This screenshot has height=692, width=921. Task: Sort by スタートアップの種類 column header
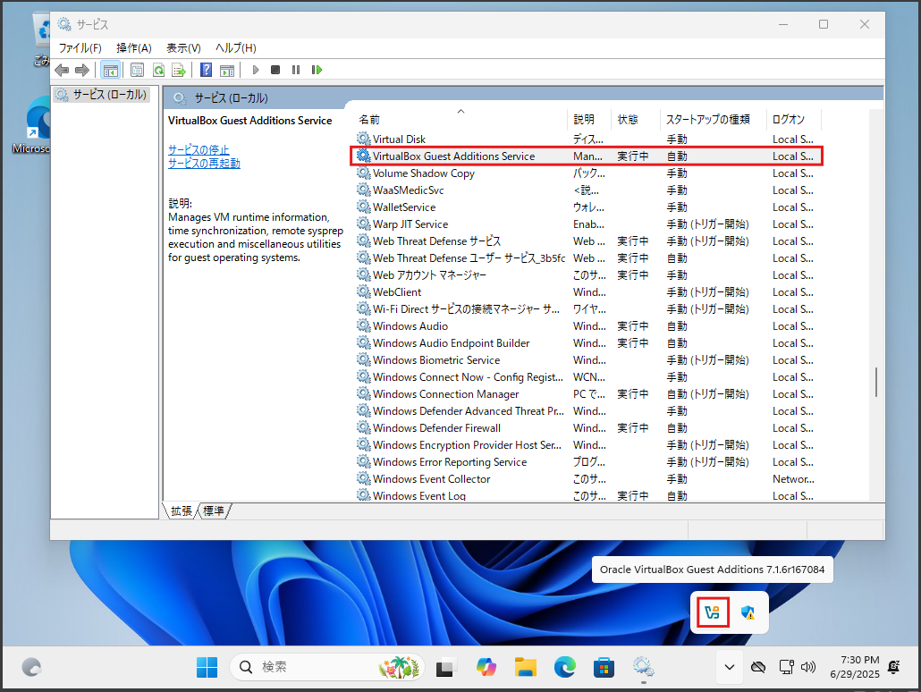(x=713, y=119)
